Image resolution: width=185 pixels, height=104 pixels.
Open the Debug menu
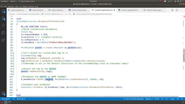[25, 6]
